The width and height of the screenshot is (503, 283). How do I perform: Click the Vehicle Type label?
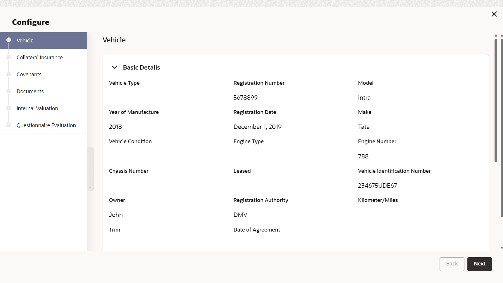click(x=124, y=83)
